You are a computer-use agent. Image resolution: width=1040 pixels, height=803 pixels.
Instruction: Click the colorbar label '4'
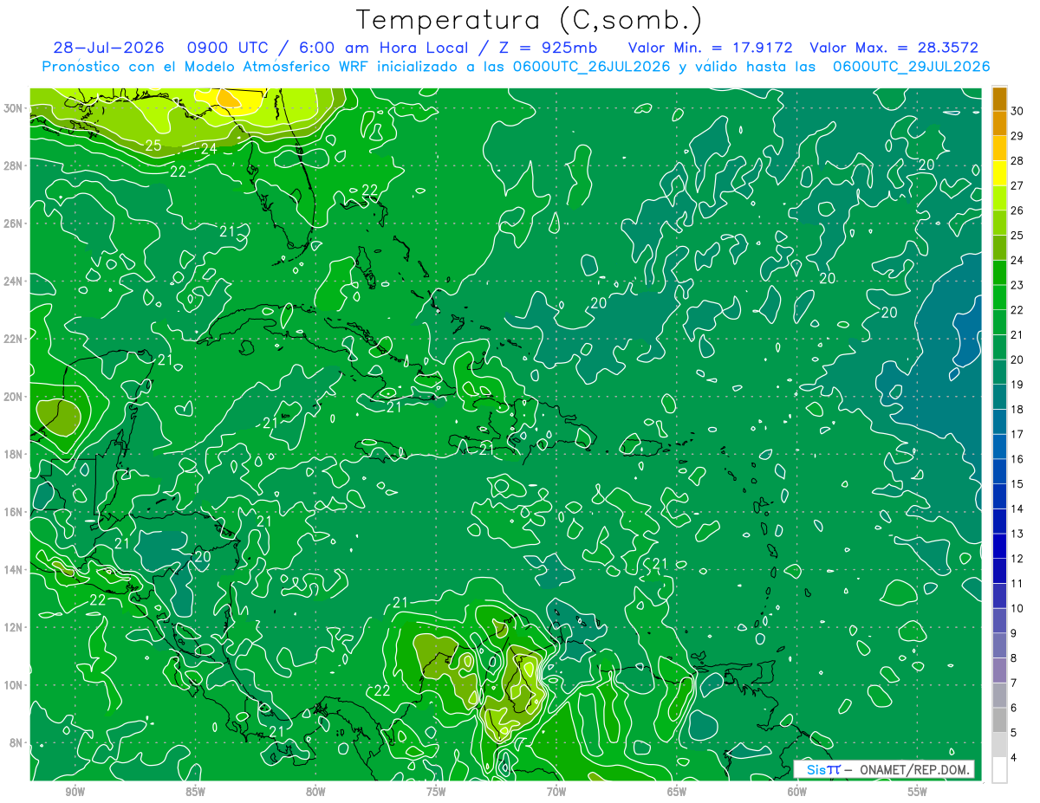[x=1013, y=758]
